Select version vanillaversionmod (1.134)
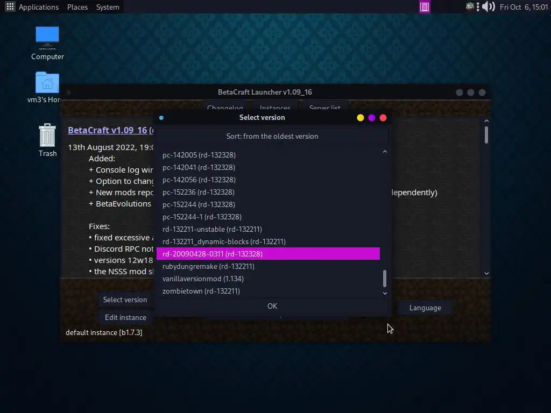The image size is (551, 413). pos(268,279)
